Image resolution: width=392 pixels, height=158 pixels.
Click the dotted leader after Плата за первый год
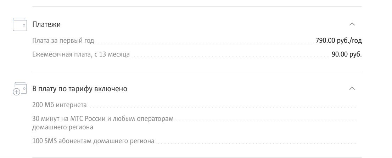click(x=204, y=43)
